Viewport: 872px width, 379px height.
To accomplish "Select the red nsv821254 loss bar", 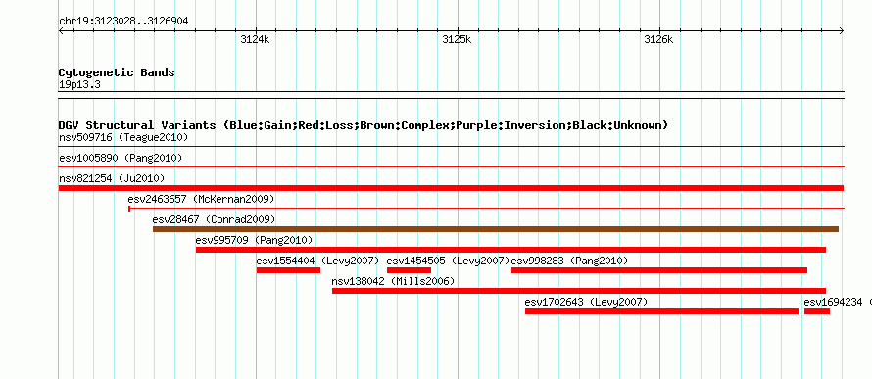I will pyautogui.click(x=451, y=188).
